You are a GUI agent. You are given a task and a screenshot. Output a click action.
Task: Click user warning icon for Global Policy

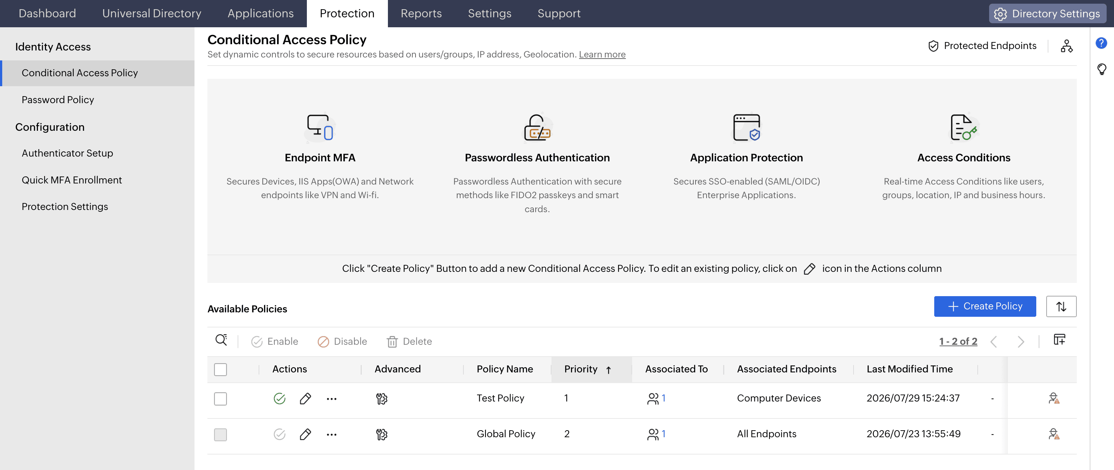[x=1054, y=434]
